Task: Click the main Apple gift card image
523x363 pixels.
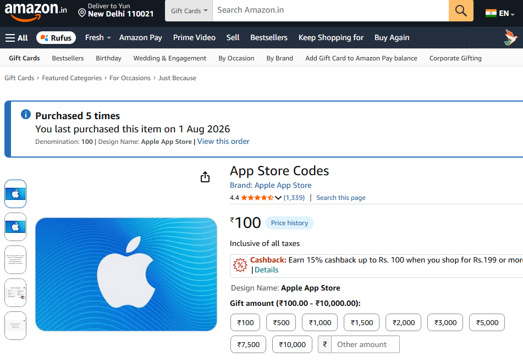Action: pyautogui.click(x=126, y=274)
